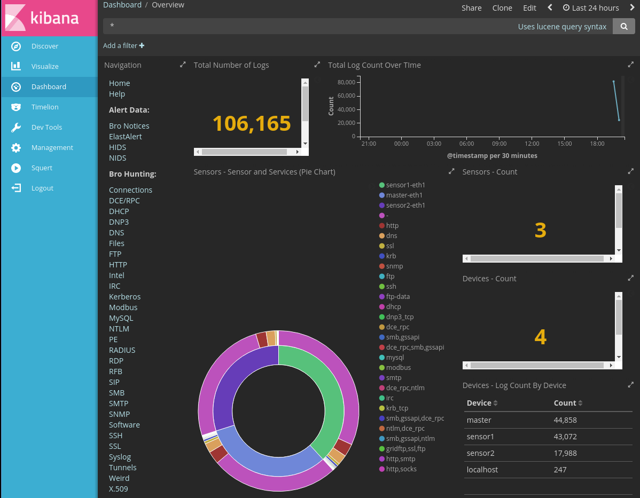Open the Discover compass icon
This screenshot has width=640, height=498.
click(x=16, y=46)
